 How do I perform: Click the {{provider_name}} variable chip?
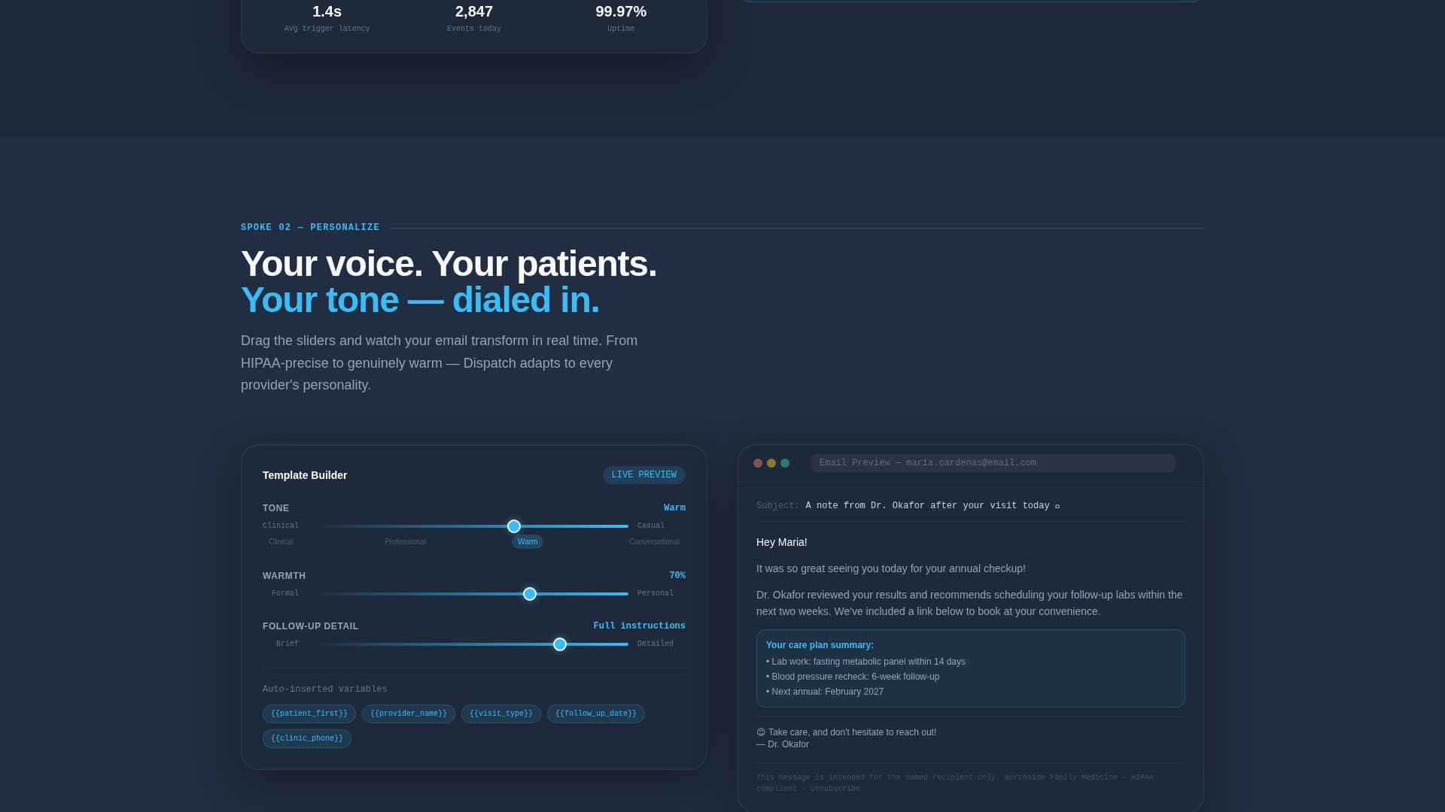coord(409,714)
